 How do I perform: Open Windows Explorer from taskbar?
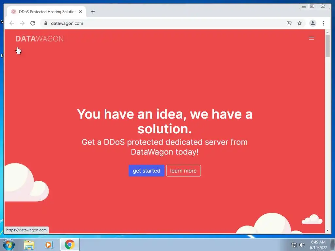tap(29, 244)
